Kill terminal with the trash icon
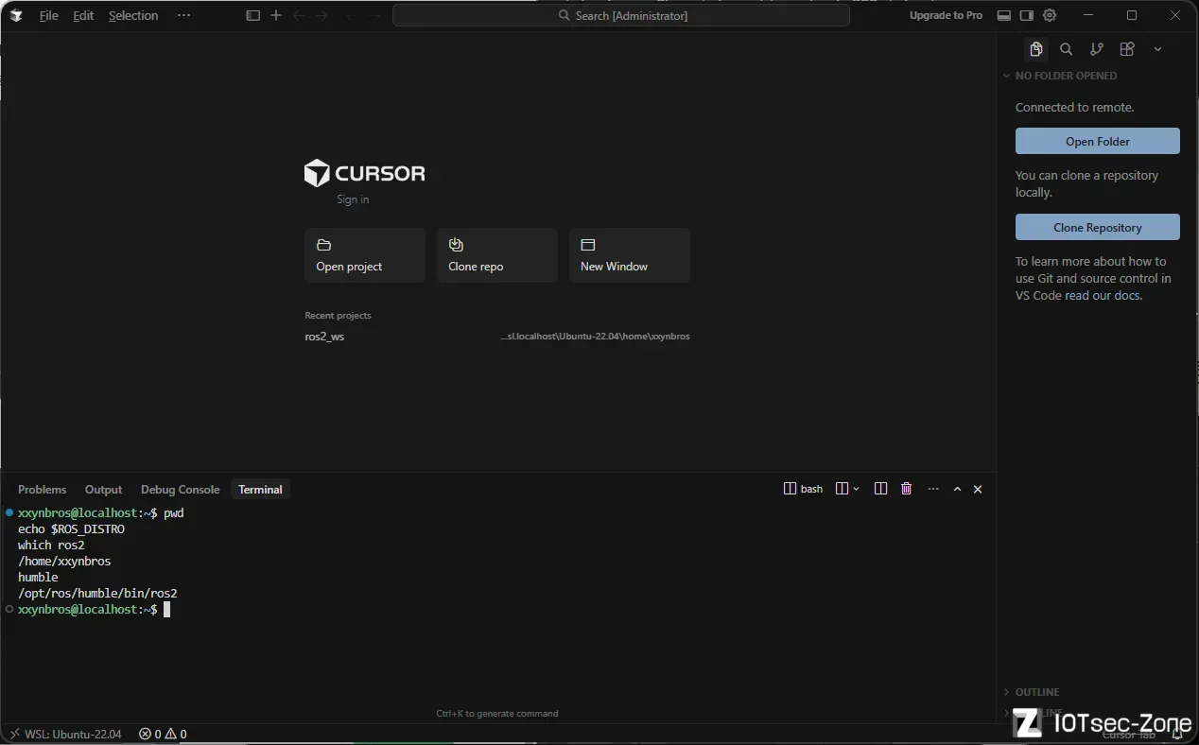The width and height of the screenshot is (1199, 745). point(907,489)
